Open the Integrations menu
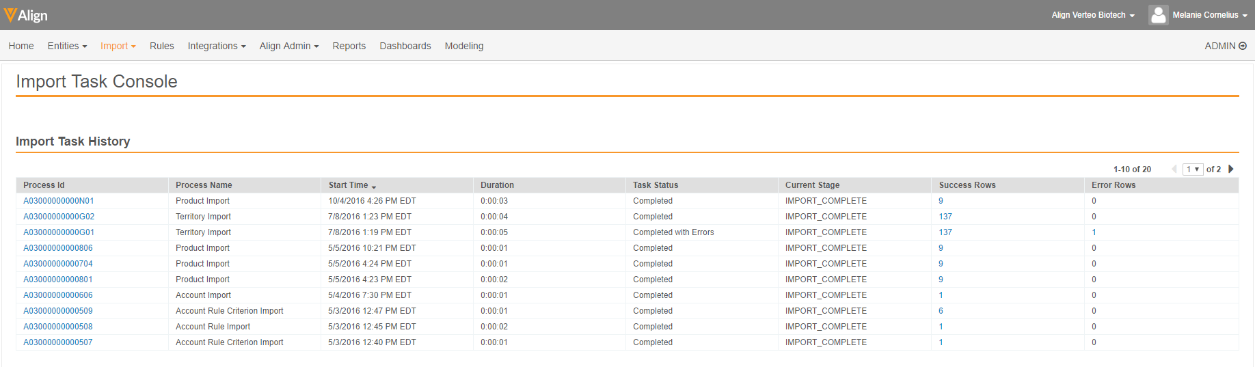Viewport: 1255px width, 367px height. [x=216, y=46]
